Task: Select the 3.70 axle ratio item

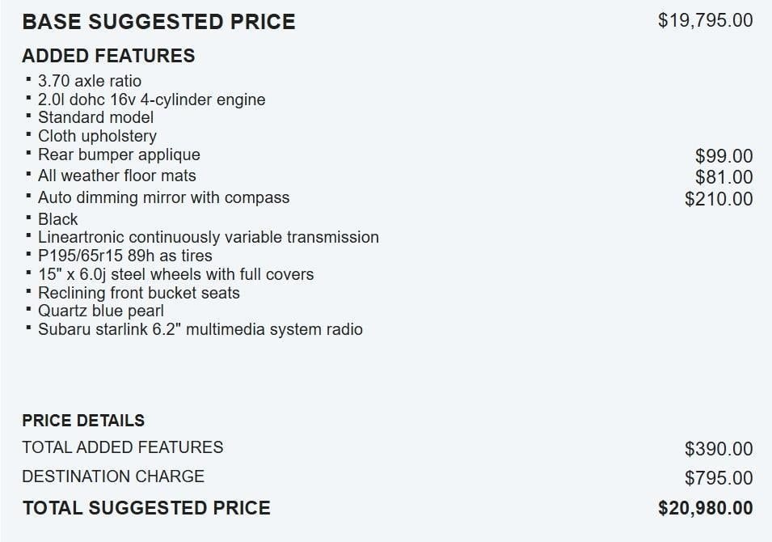Action: pyautogui.click(x=89, y=81)
